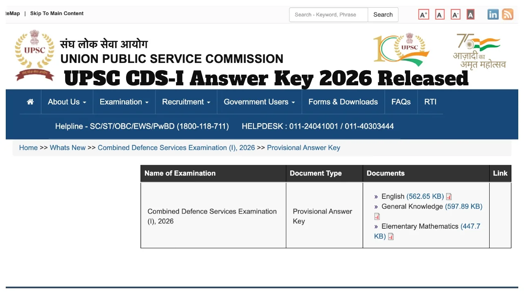524x294 pixels.
Task: Click the PDF icon beside Elementary Mathematics
Action: [391, 236]
